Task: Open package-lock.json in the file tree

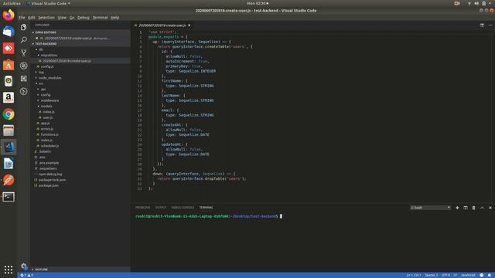Action: click(52, 180)
